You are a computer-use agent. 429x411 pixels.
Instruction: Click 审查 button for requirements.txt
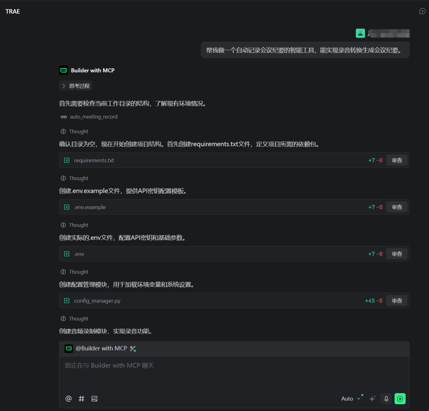(397, 160)
